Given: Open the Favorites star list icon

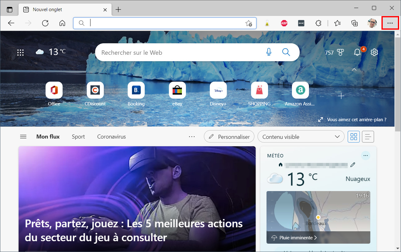Looking at the screenshot, I should click(x=337, y=23).
